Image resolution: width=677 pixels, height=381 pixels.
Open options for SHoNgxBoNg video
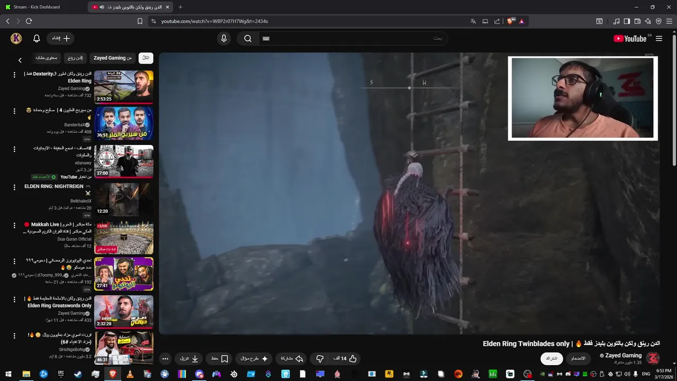click(x=14, y=335)
